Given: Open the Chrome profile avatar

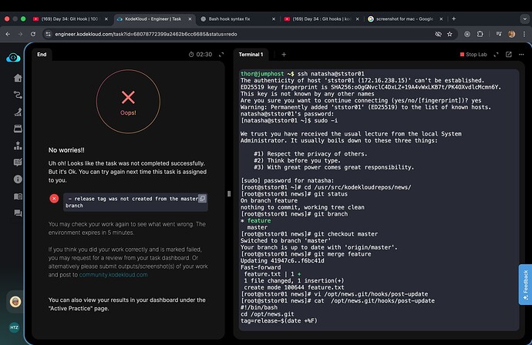Looking at the screenshot, I should point(511,34).
